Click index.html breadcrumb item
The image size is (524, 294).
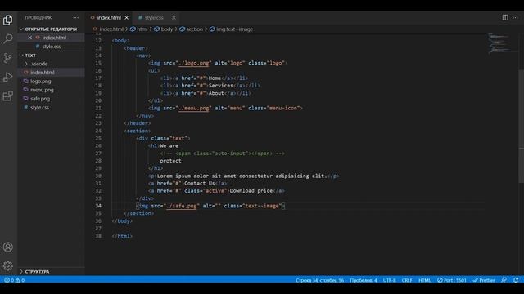[111, 29]
